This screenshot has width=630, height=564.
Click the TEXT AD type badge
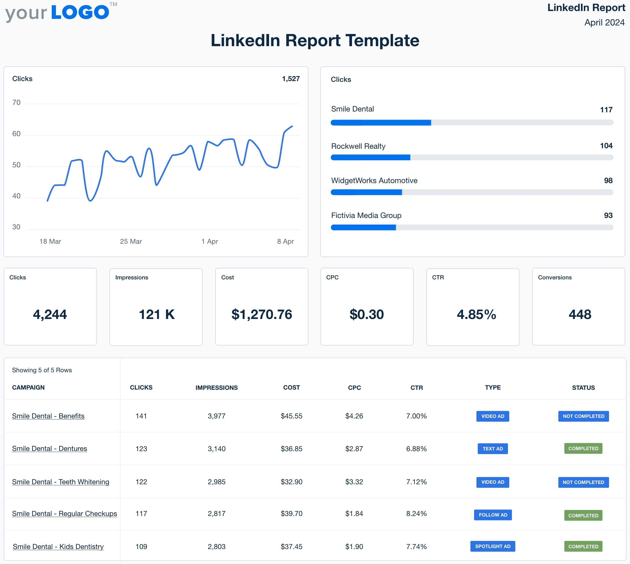493,448
